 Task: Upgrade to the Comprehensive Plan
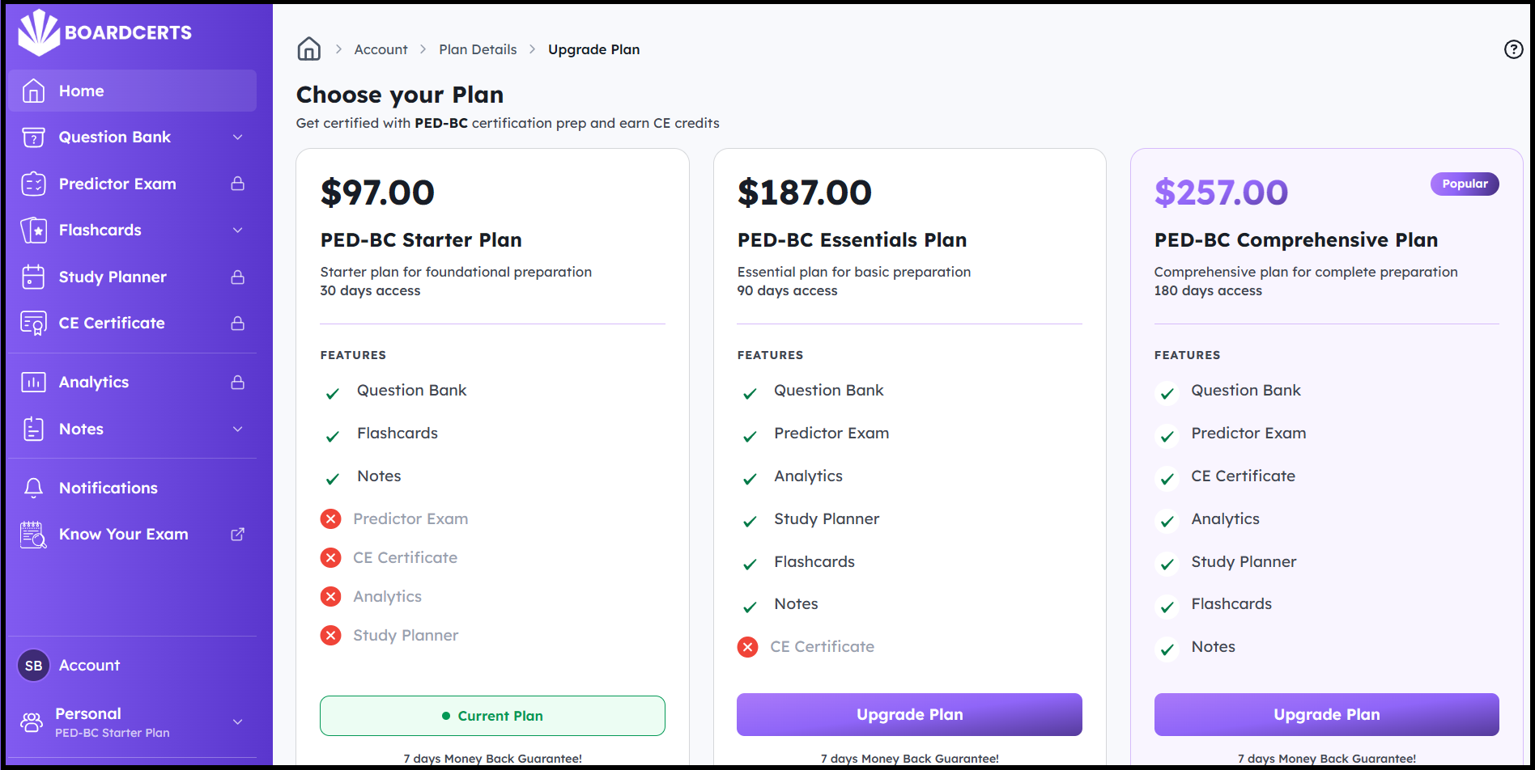pos(1326,714)
